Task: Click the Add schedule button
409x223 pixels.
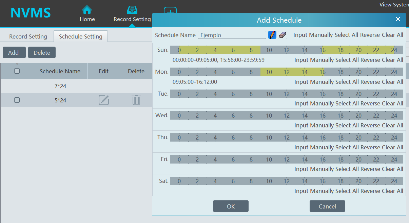Action: (14, 53)
